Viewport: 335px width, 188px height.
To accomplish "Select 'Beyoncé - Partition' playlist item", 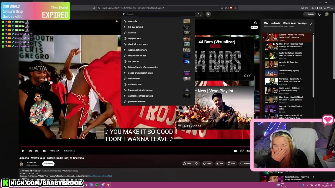I will [288, 109].
